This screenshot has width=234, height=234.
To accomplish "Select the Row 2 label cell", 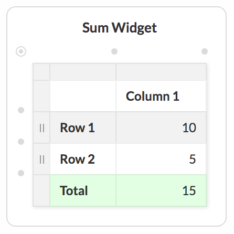I will point(83,159).
